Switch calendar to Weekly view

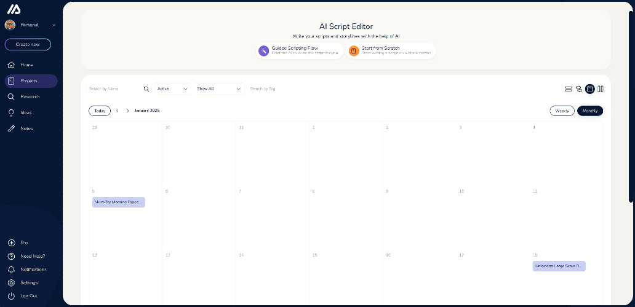(x=562, y=111)
